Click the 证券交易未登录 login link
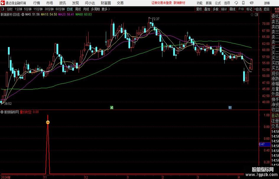279x179 pixels. coord(161,3)
